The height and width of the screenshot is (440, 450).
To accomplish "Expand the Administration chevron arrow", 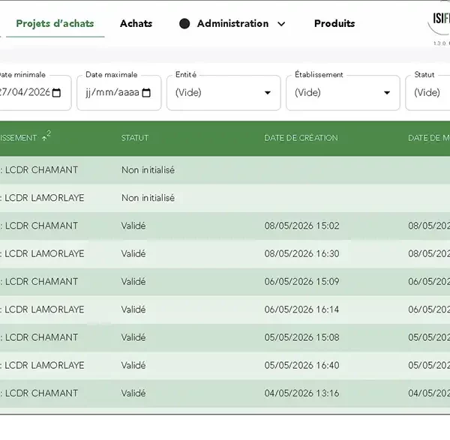I will coord(281,24).
